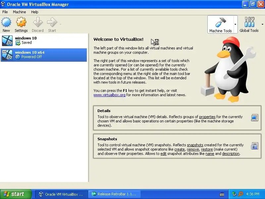
Task: Select the Machine Tools hammer button
Action: tap(221, 25)
